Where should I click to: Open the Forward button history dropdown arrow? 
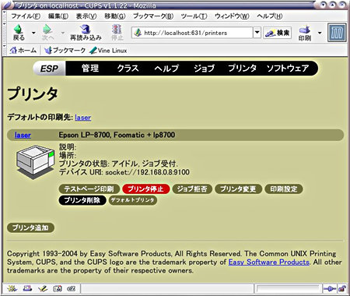point(63,33)
